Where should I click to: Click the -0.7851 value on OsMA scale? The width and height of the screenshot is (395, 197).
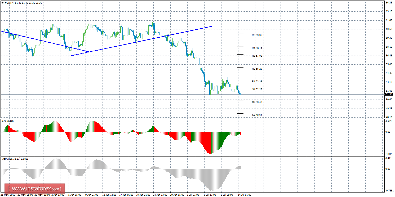pyautogui.click(x=388, y=190)
